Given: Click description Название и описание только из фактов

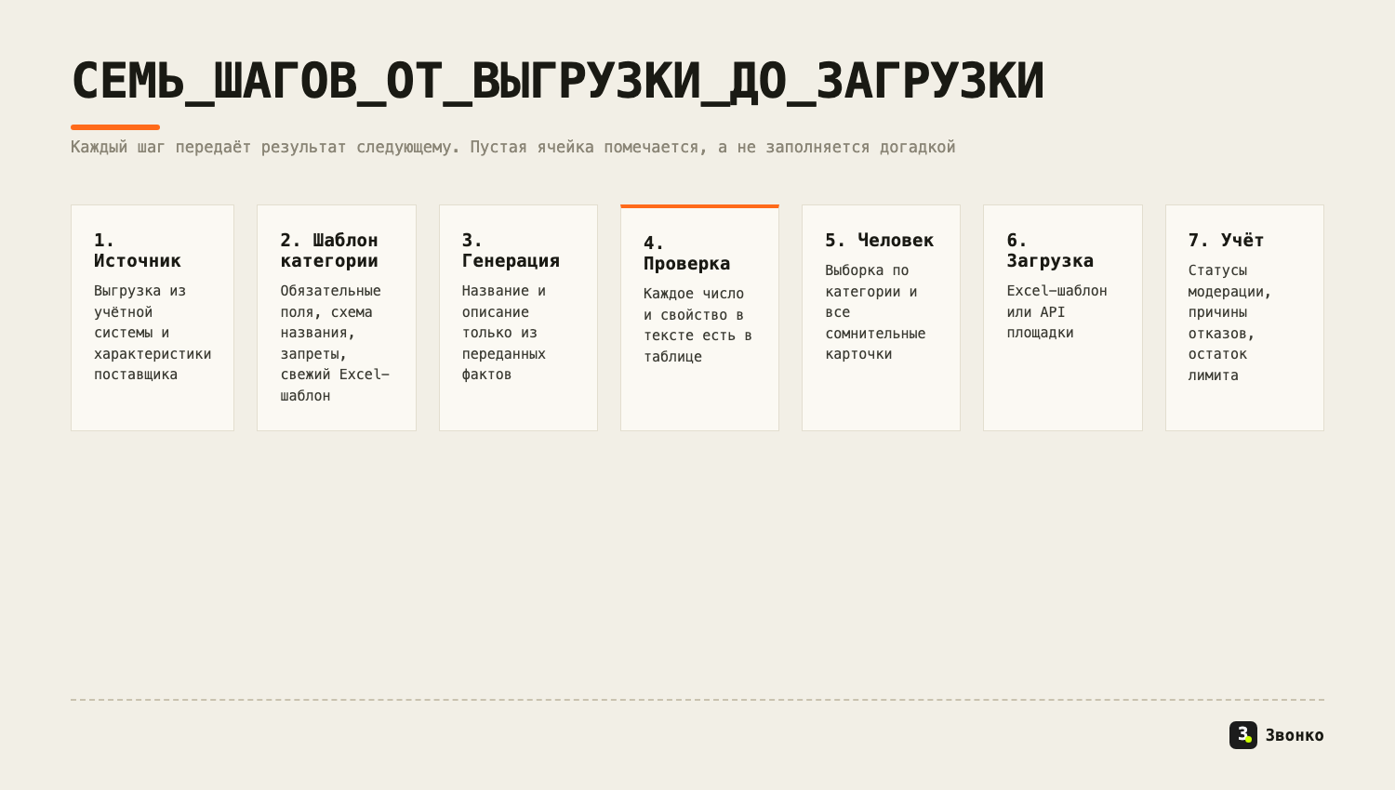Looking at the screenshot, I should point(504,333).
